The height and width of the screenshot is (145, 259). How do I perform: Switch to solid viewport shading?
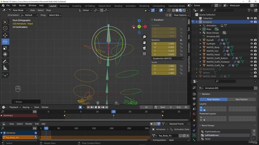pos(177,10)
